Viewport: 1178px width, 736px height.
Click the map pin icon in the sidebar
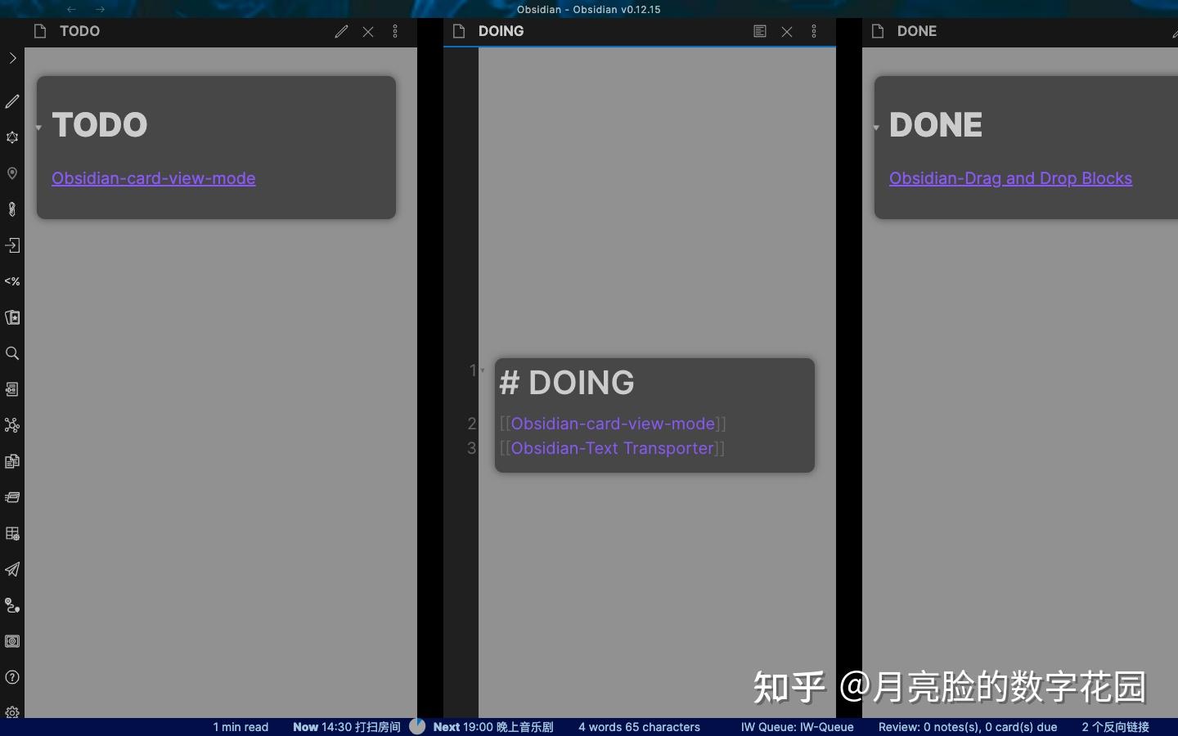[12, 174]
